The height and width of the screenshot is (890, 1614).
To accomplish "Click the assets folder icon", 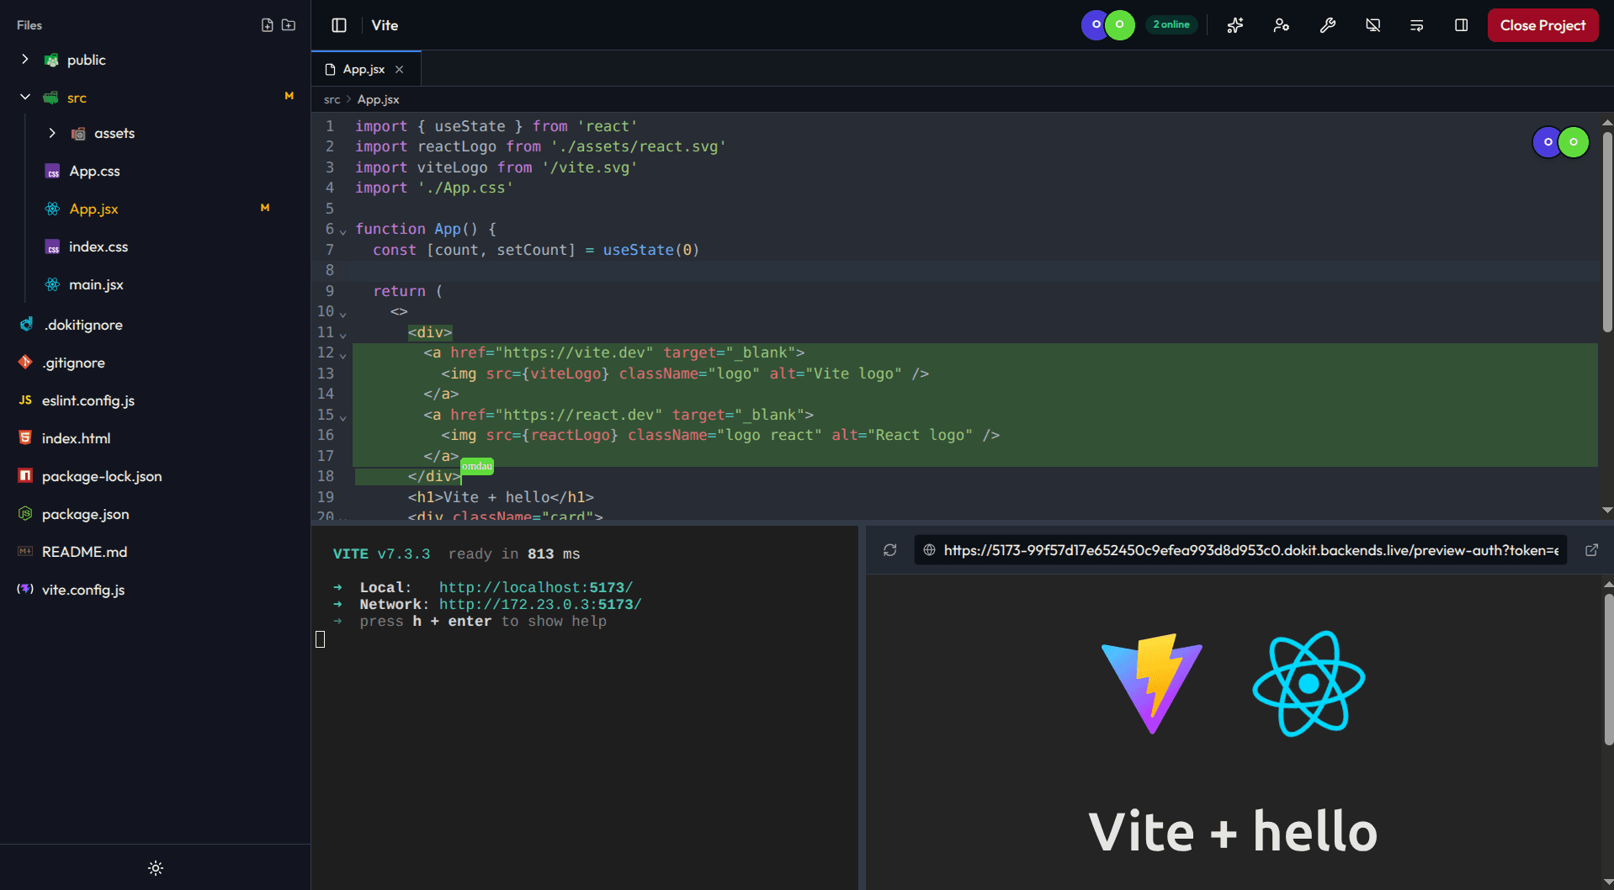I will 78,133.
